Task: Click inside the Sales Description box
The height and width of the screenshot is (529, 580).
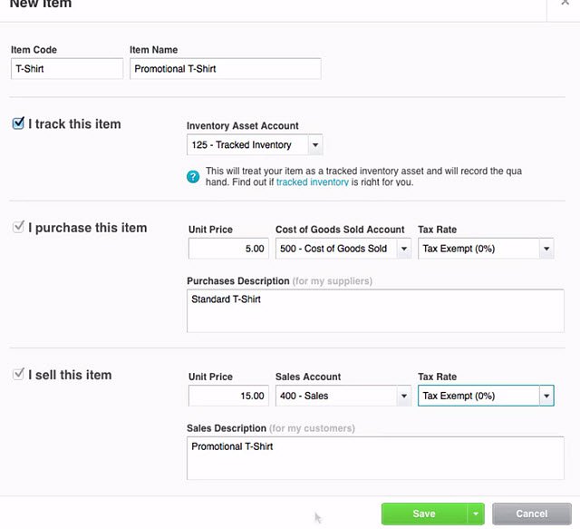Action: (x=374, y=458)
